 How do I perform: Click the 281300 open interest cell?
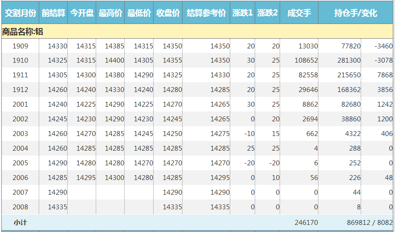(x=349, y=60)
